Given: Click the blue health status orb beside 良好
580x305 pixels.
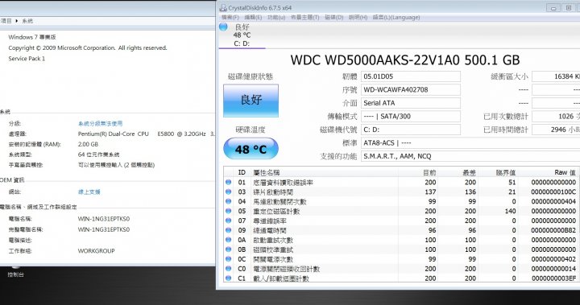Looking at the screenshot, I should (223, 27).
